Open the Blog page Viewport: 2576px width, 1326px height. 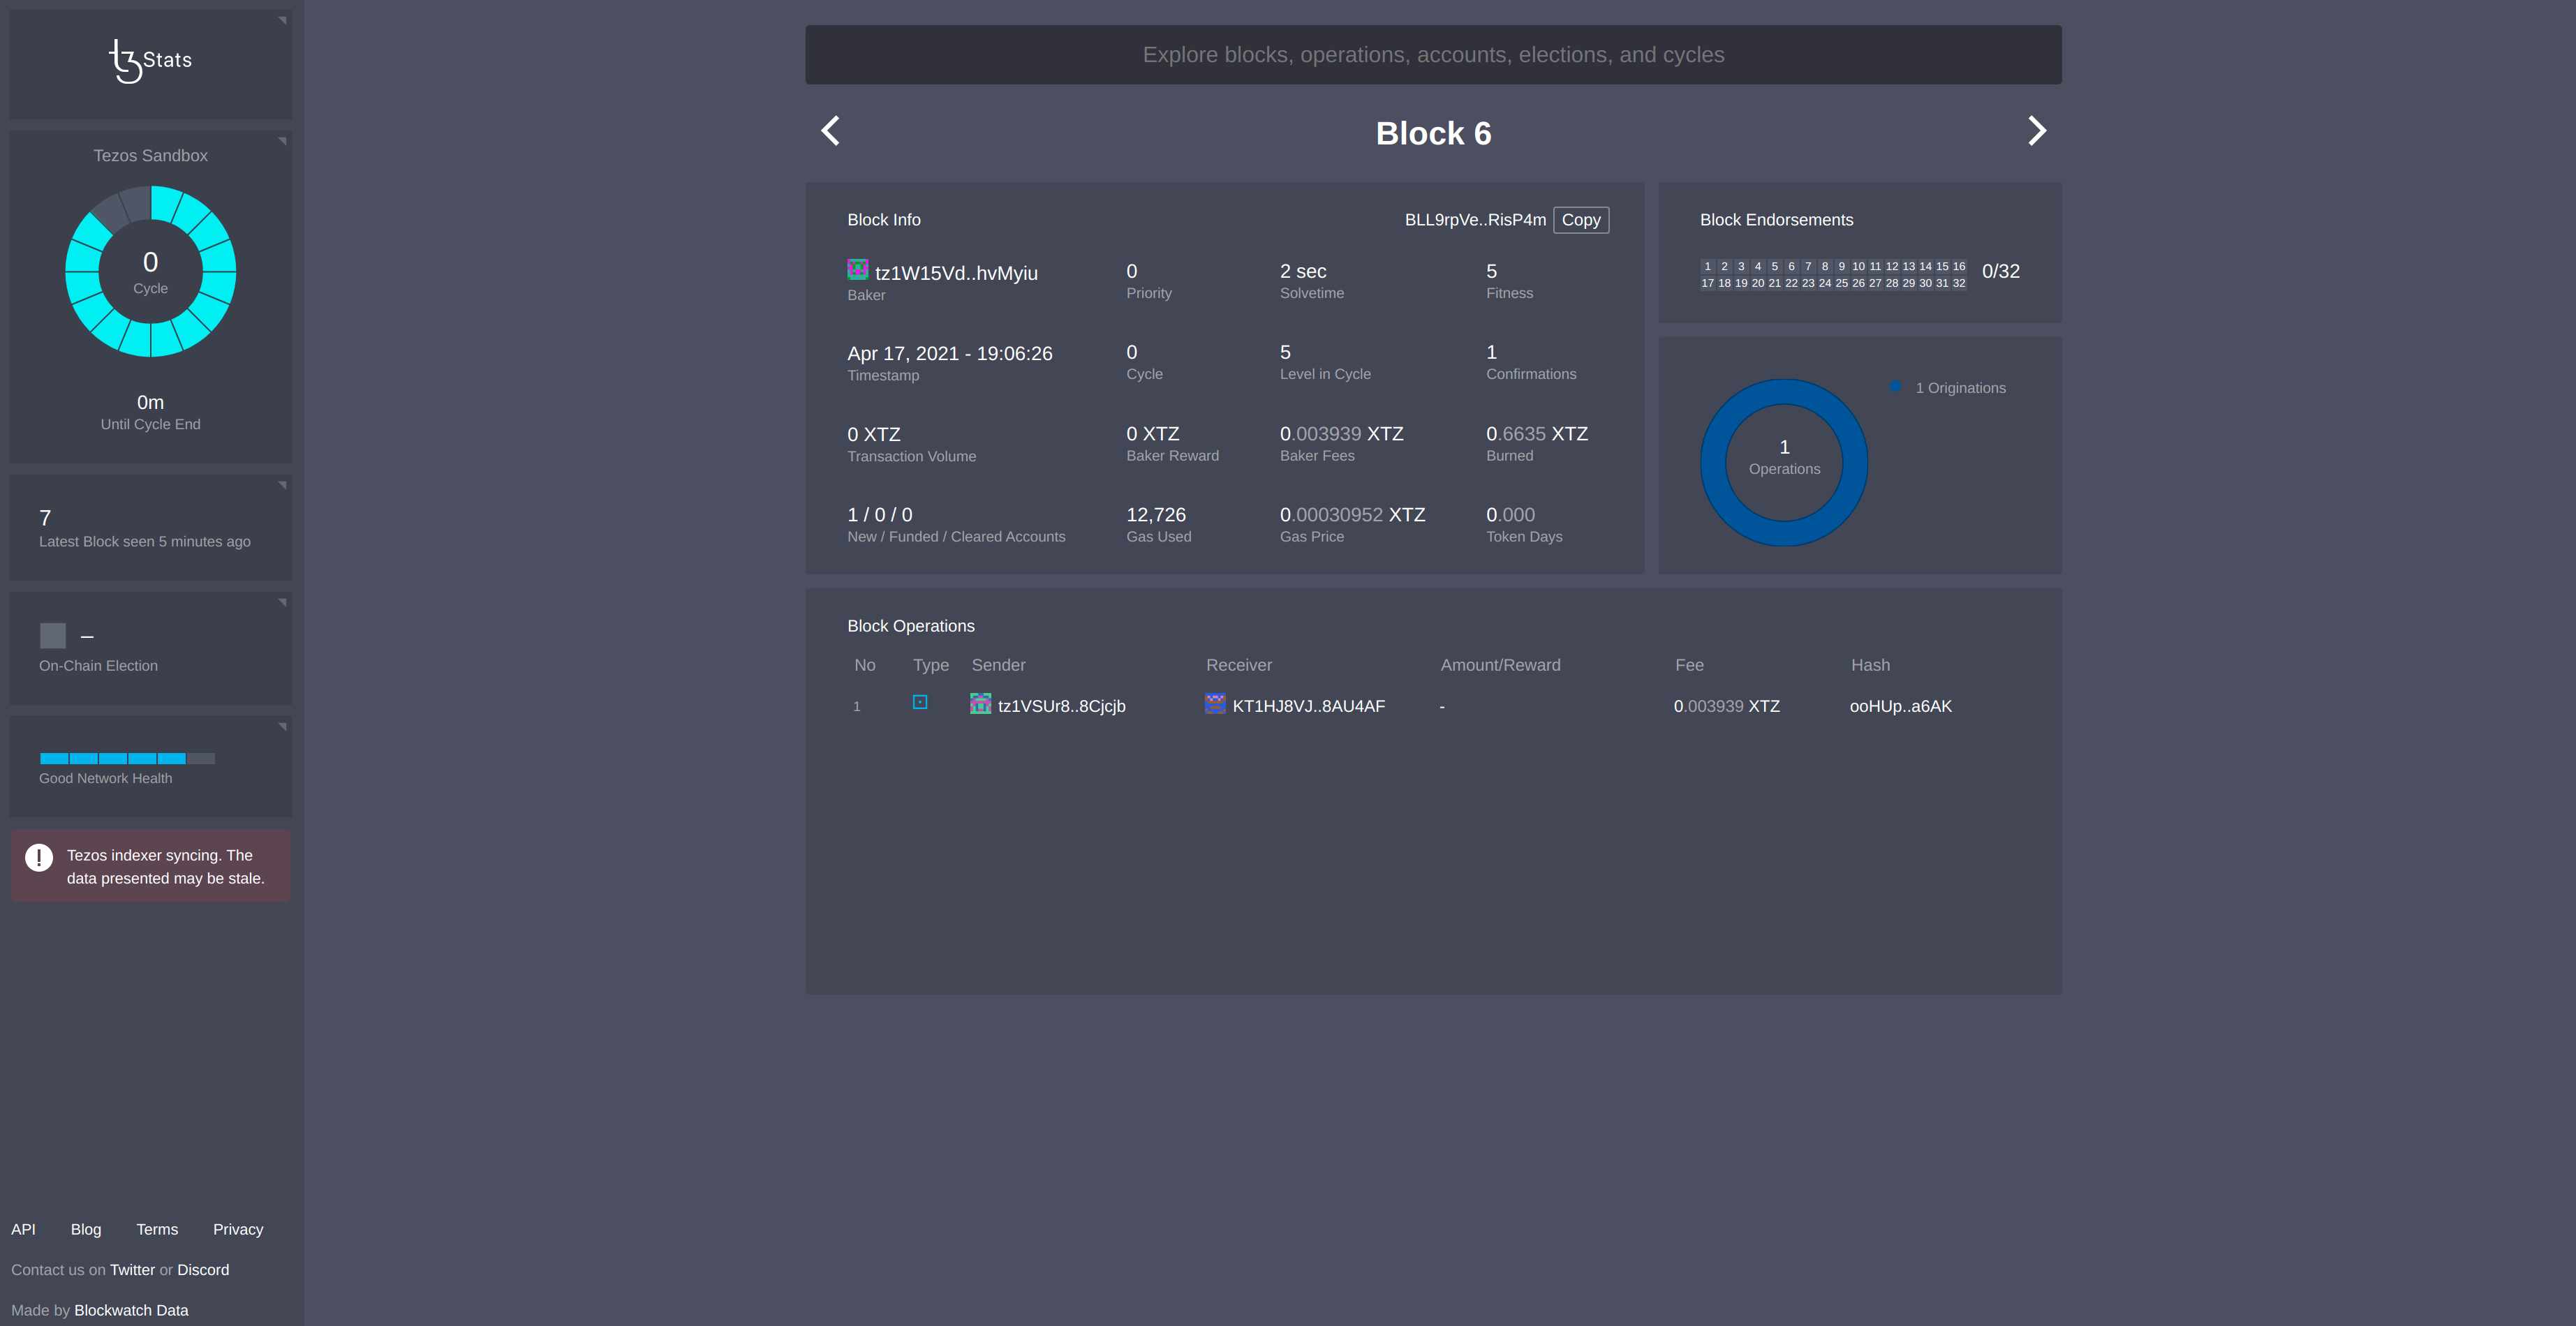pos(86,1229)
